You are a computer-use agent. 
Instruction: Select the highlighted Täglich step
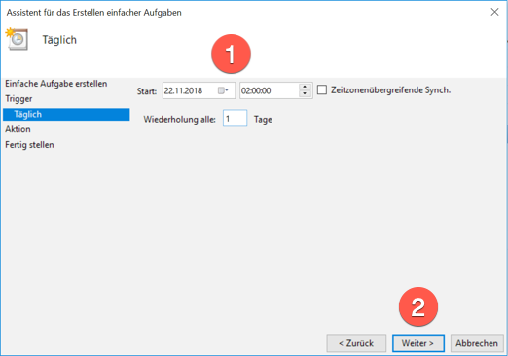click(66, 114)
